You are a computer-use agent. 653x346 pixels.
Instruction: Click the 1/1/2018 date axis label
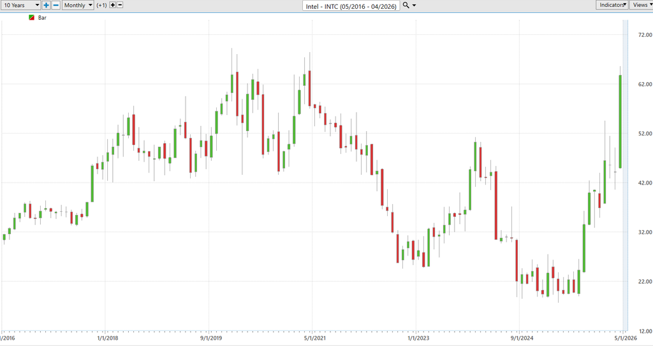(x=106, y=338)
